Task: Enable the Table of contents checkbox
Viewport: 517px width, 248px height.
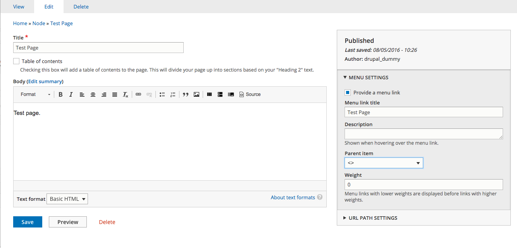Action: point(16,61)
